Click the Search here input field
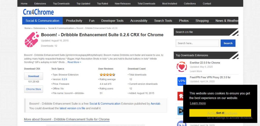260x126 pixels. pos(197,43)
